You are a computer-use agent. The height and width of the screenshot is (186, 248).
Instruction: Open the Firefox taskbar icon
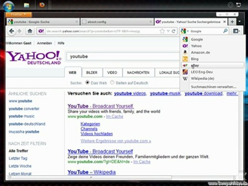[x=42, y=5]
